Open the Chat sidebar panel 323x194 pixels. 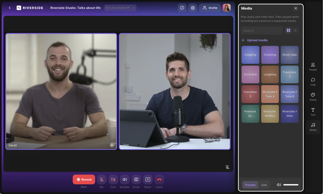tap(313, 81)
